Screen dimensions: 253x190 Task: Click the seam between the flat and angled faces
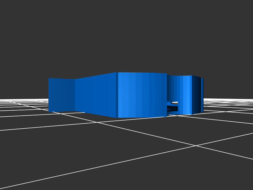point(75,95)
